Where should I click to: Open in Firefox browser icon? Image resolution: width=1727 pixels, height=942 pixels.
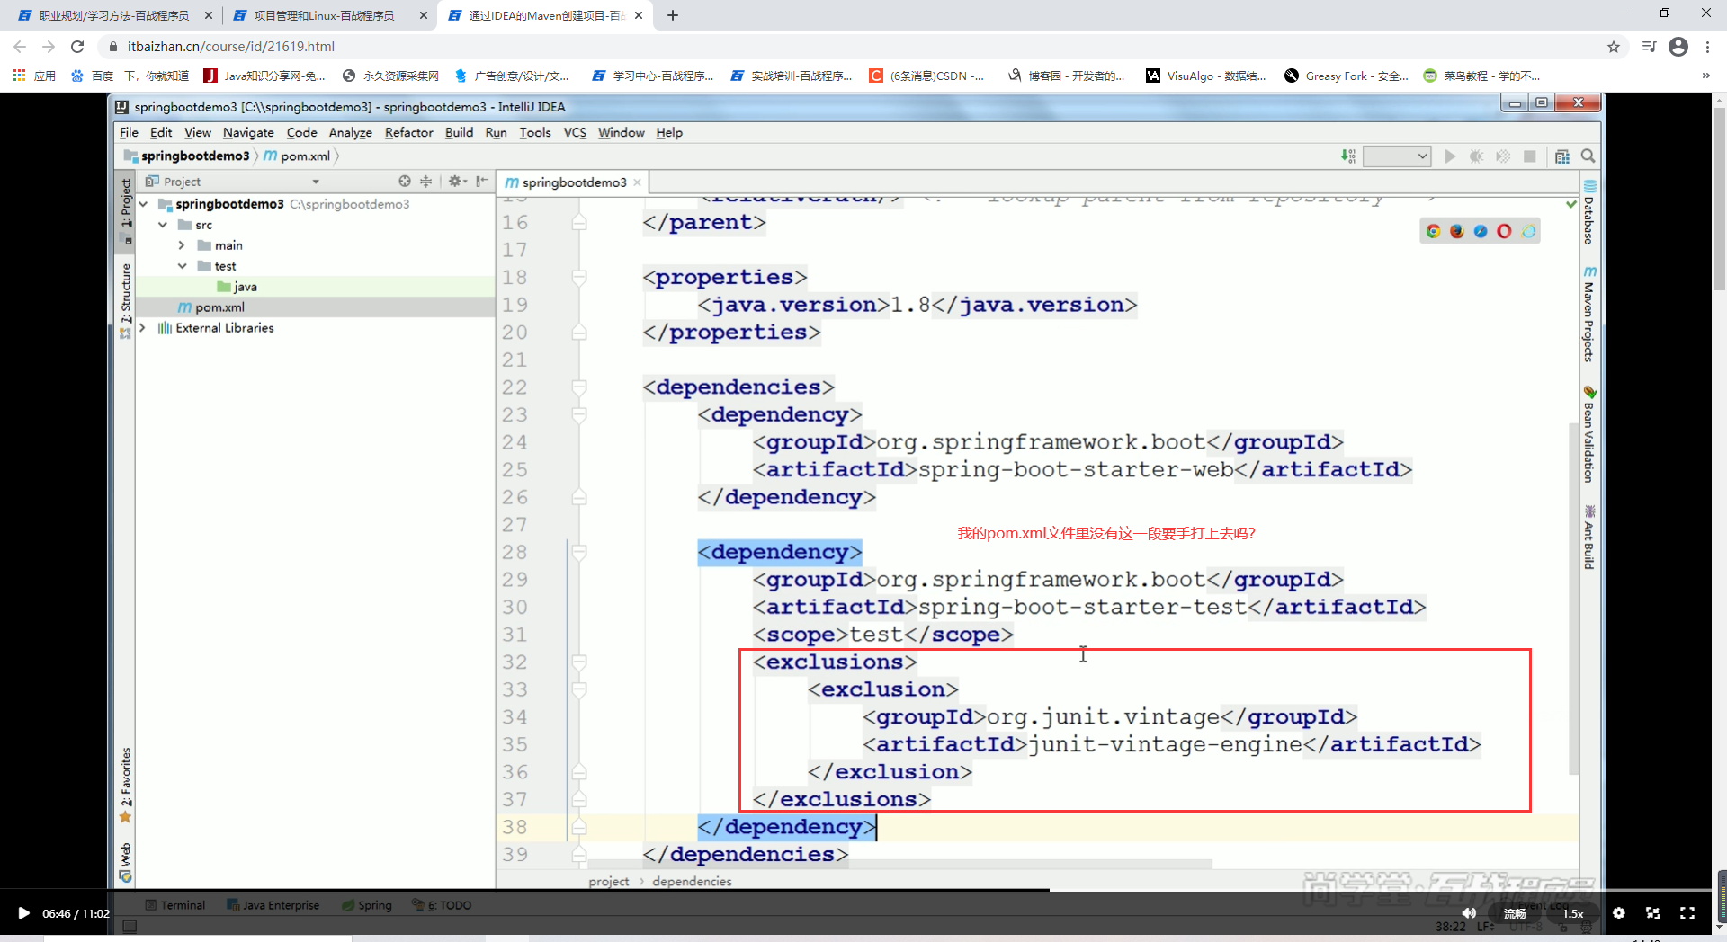(x=1457, y=232)
